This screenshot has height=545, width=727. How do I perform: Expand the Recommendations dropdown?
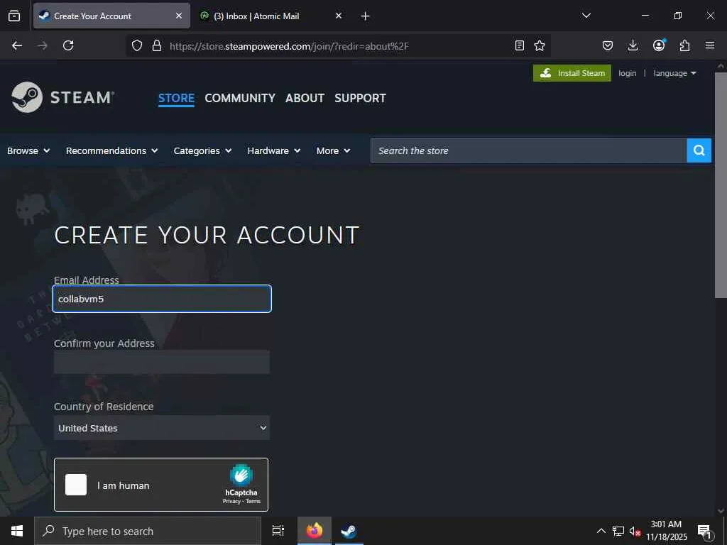coord(111,150)
